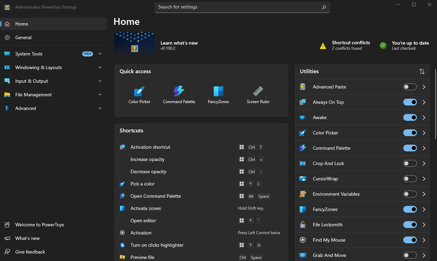
Task: Open the General settings page
Action: pyautogui.click(x=54, y=37)
